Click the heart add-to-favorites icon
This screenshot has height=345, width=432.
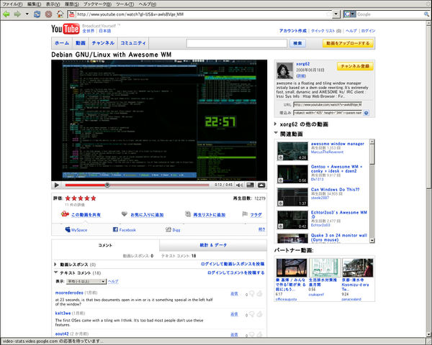125,213
